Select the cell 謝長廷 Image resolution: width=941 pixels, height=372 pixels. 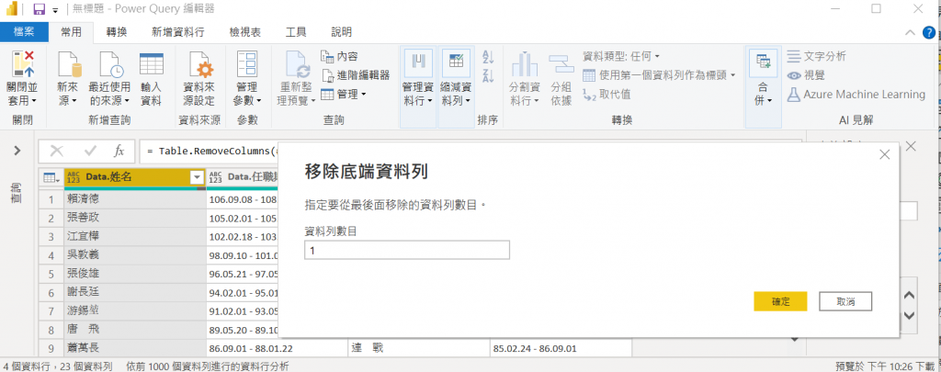tap(134, 292)
